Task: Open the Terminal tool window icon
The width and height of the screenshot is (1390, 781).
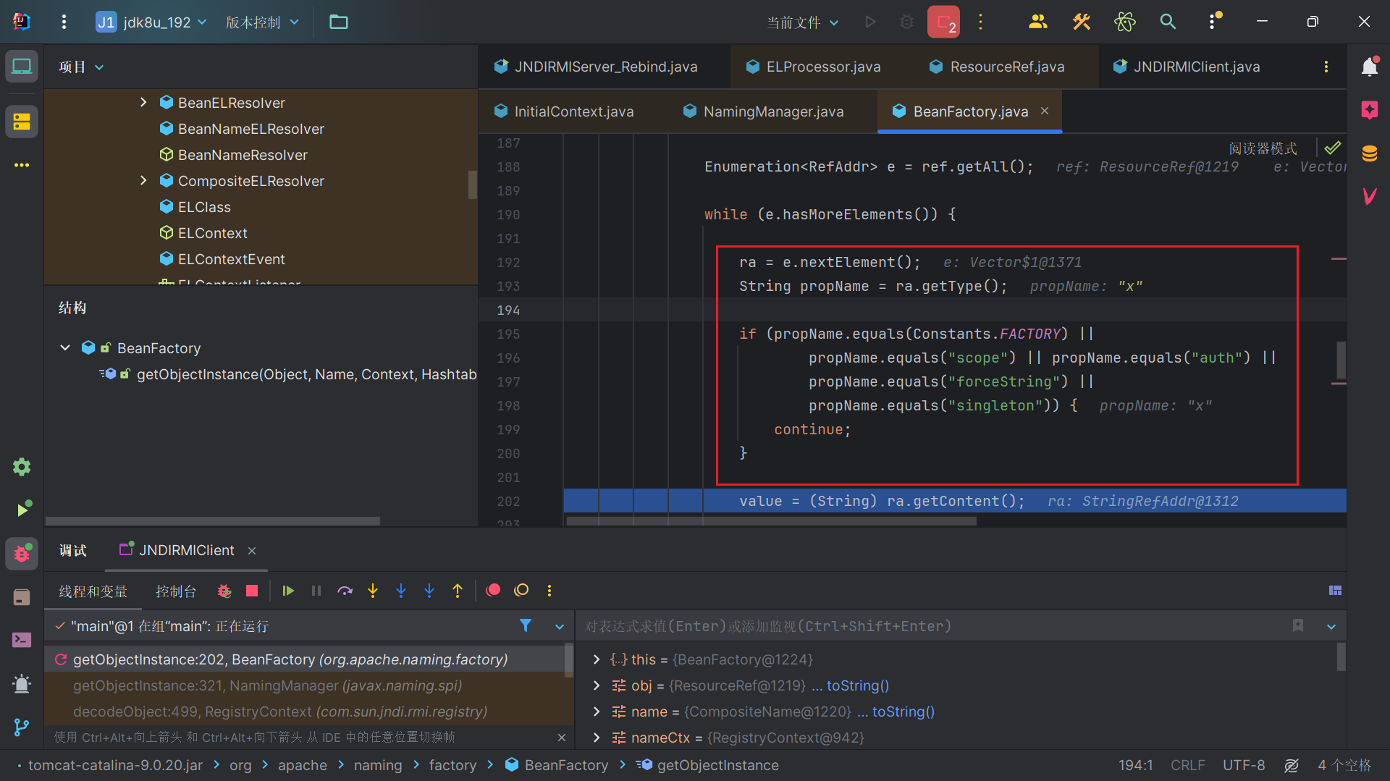Action: [22, 640]
